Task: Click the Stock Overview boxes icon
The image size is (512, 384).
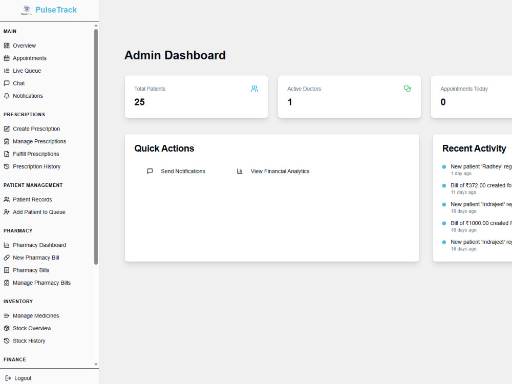Action: coord(7,328)
